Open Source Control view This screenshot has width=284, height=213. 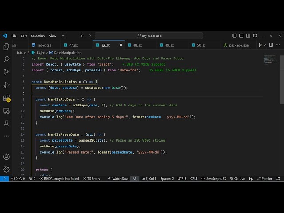[6, 72]
